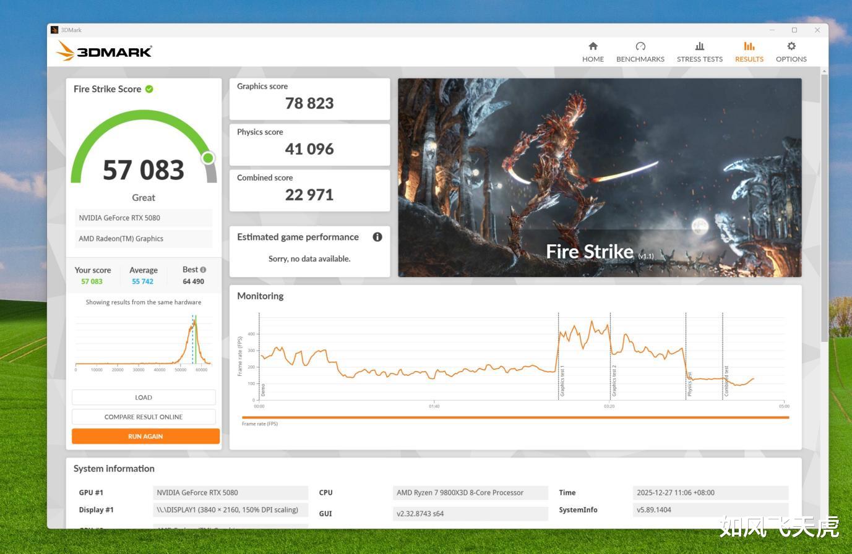Open the Results bar chart icon

click(749, 46)
